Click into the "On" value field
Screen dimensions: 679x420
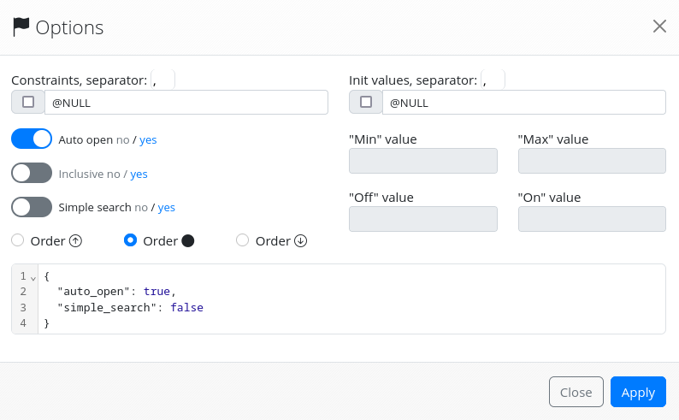(592, 219)
